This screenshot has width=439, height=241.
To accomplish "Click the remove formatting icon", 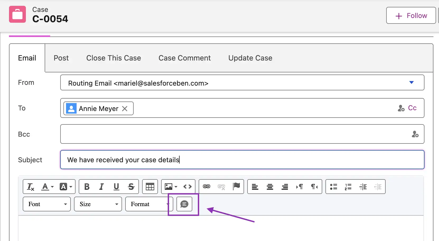I will tap(31, 187).
